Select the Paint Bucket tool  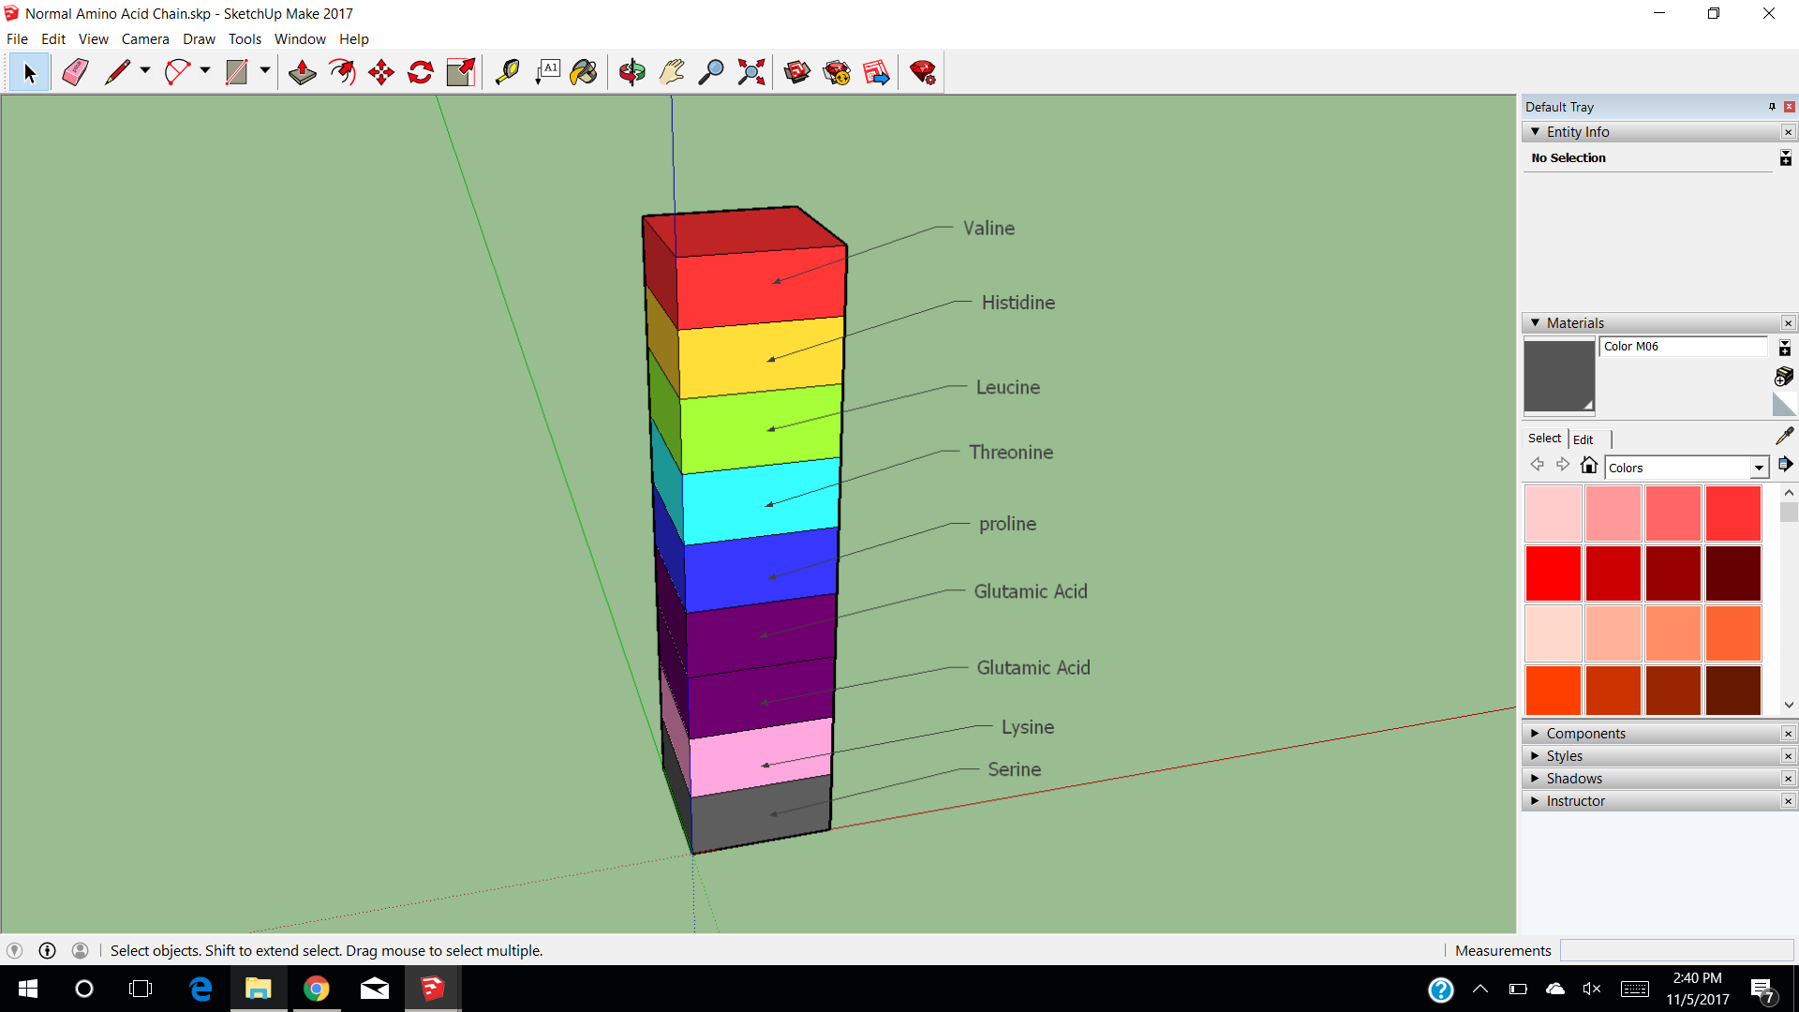tap(584, 72)
